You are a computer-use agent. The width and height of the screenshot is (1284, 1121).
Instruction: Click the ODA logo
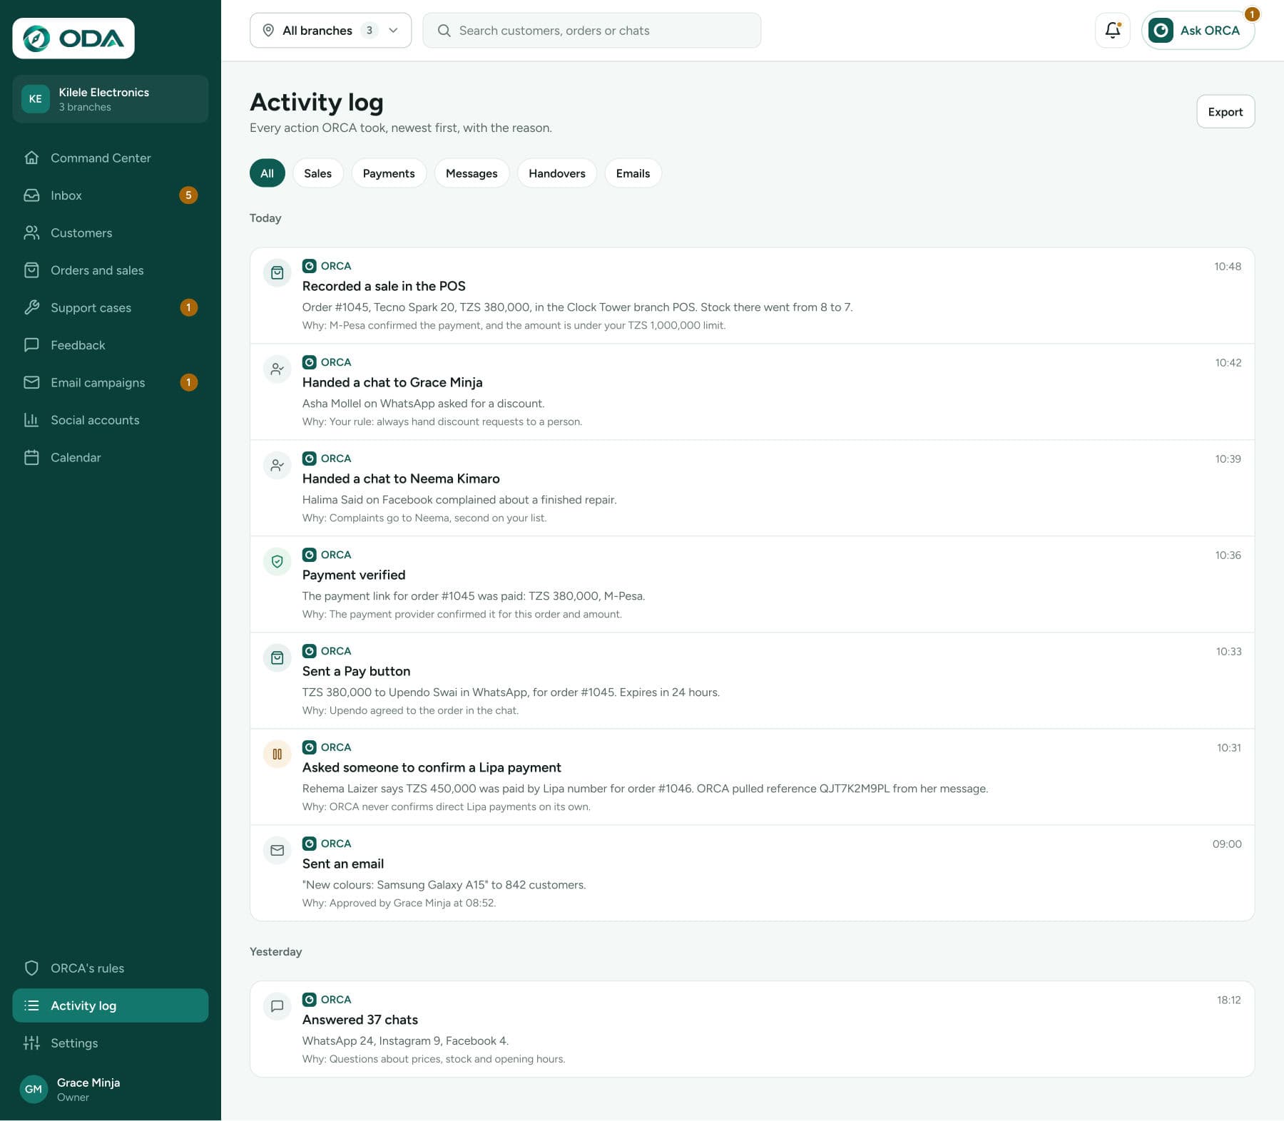(73, 39)
